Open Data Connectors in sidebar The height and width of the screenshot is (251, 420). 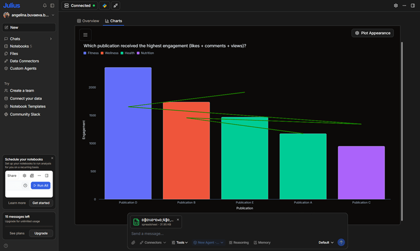24,61
